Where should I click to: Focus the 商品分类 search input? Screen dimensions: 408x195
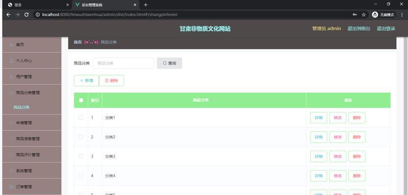pos(123,63)
